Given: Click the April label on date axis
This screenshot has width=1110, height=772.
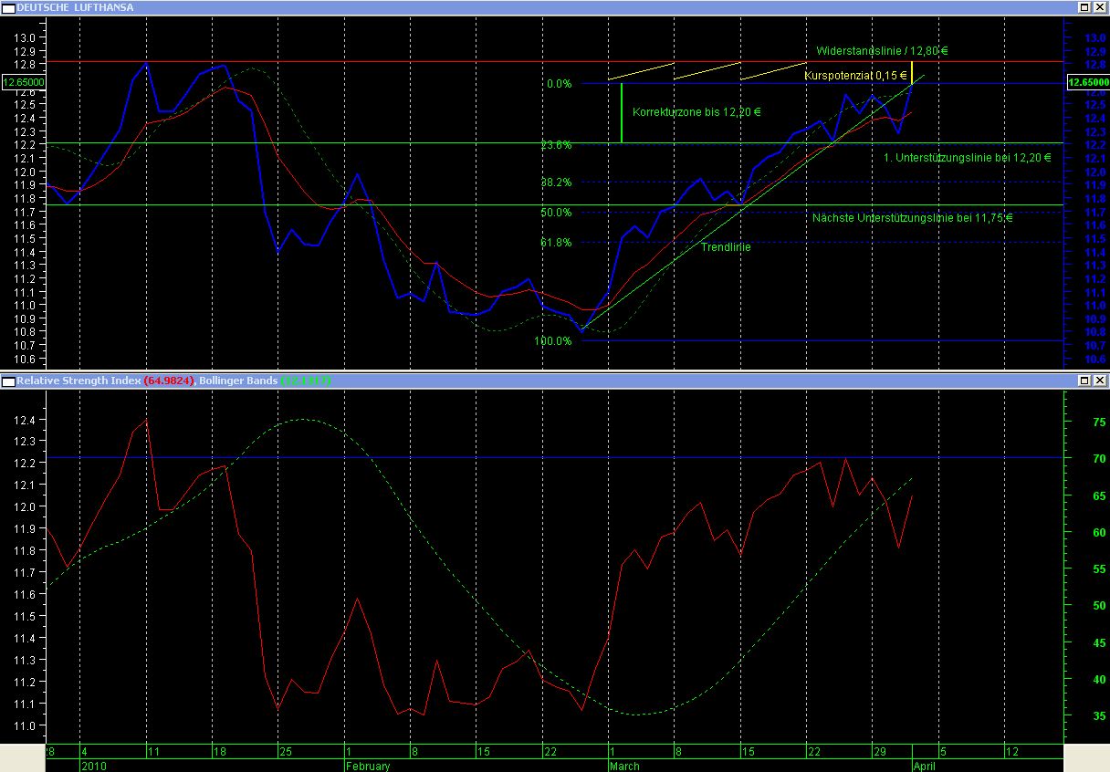Looking at the screenshot, I should [927, 767].
